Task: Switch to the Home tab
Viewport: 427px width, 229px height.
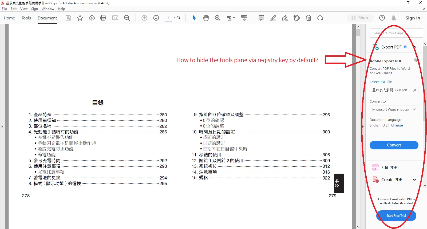Action: [x=9, y=18]
